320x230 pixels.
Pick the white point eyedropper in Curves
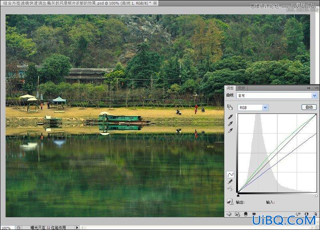pyautogui.click(x=230, y=131)
